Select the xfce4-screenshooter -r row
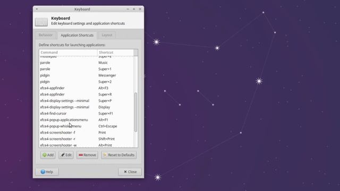The image size is (340, 191). pos(87,139)
